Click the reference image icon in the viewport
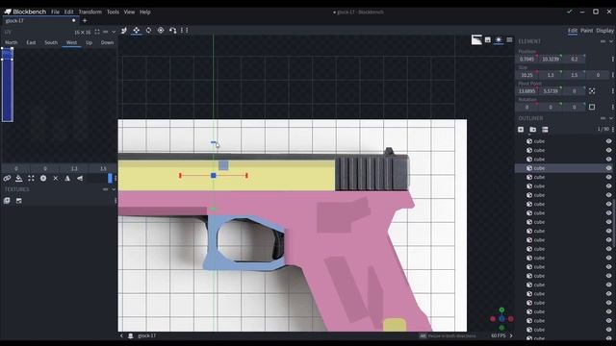The image size is (616, 346). 476,40
